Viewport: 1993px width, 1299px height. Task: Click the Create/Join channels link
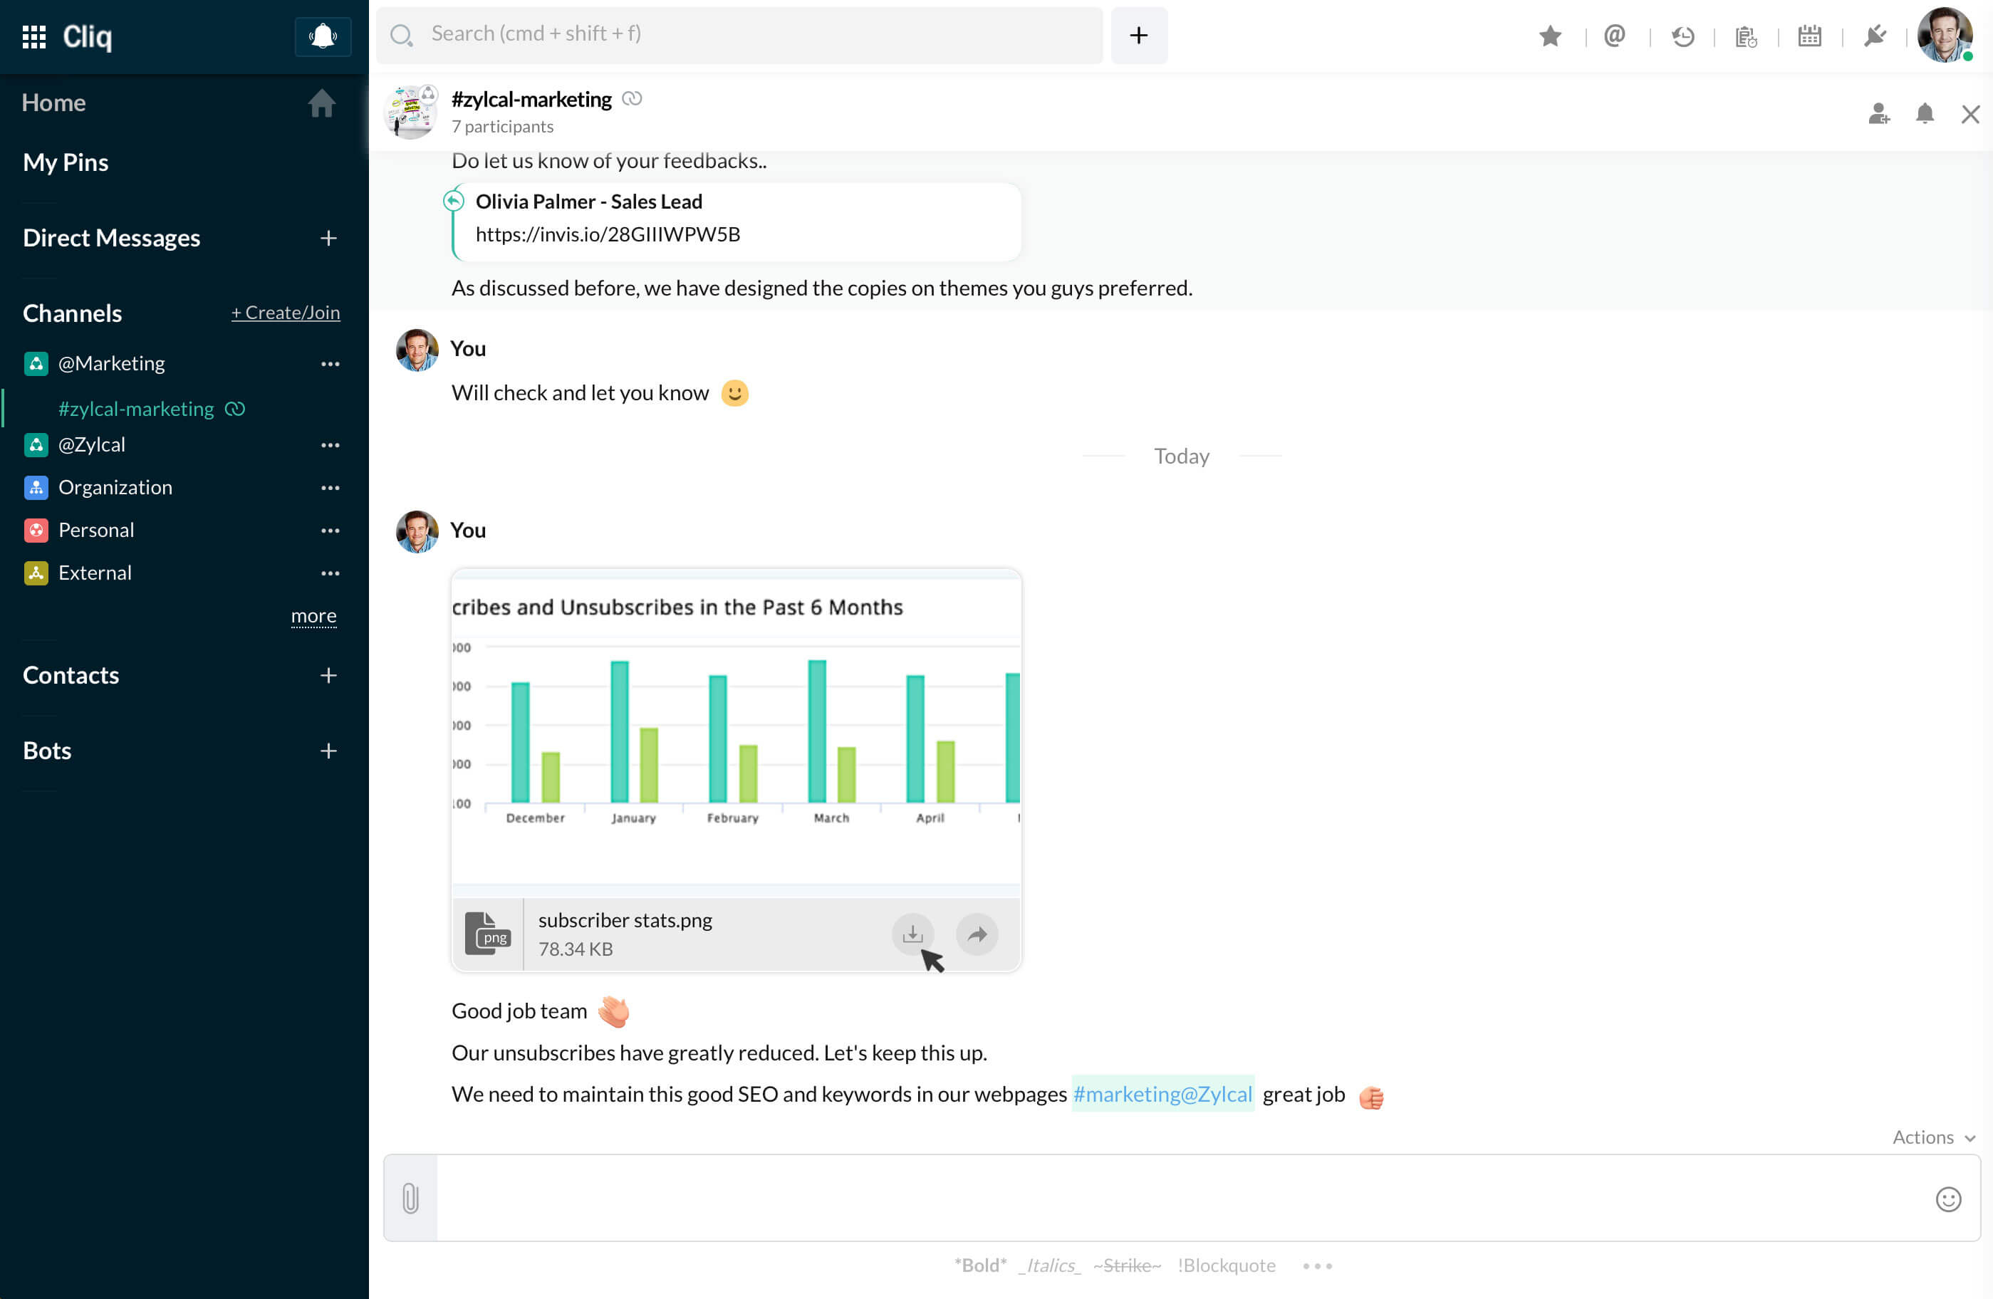(286, 312)
